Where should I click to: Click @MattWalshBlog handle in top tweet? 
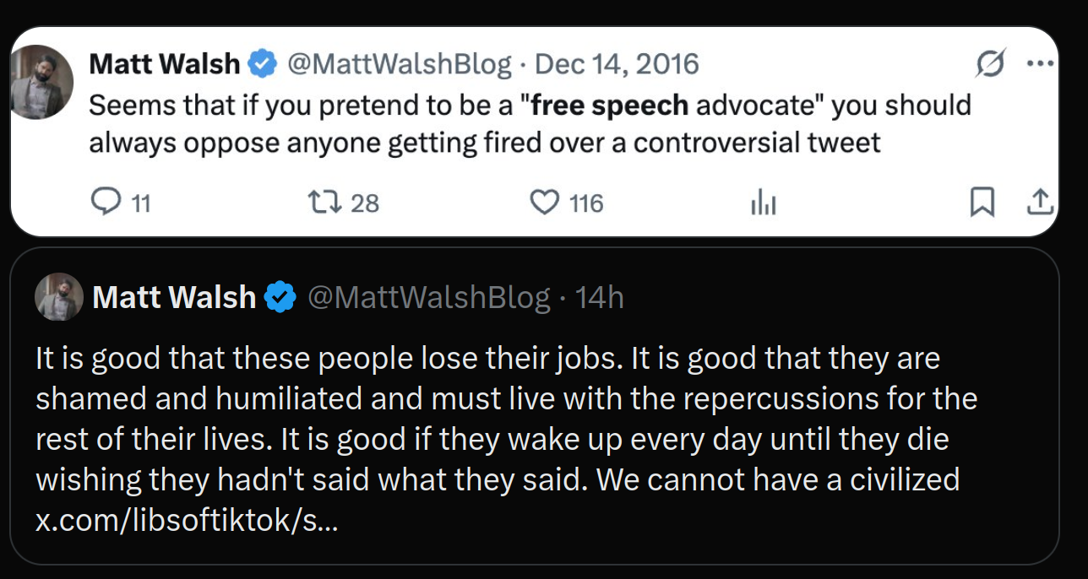tap(400, 63)
